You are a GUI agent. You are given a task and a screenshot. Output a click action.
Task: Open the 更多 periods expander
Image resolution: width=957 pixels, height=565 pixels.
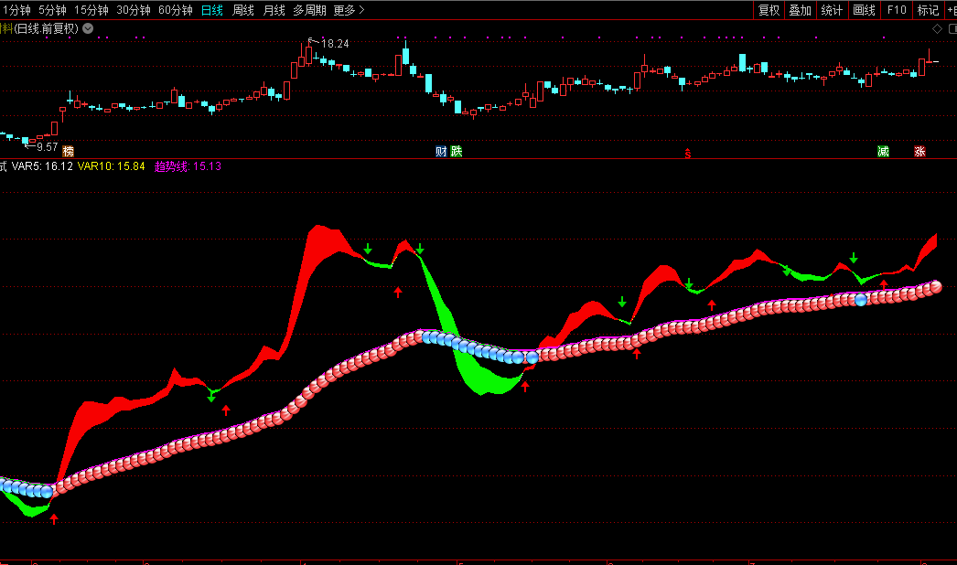coord(349,10)
